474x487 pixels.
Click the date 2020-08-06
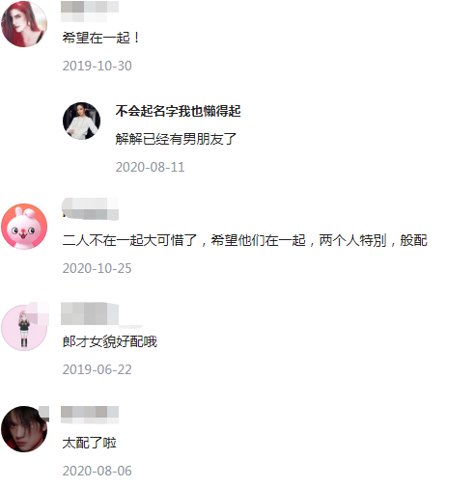[x=98, y=471]
